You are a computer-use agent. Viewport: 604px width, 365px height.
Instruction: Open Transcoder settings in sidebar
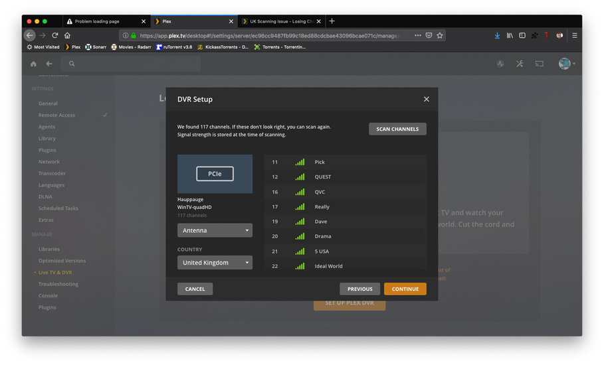pyautogui.click(x=52, y=173)
